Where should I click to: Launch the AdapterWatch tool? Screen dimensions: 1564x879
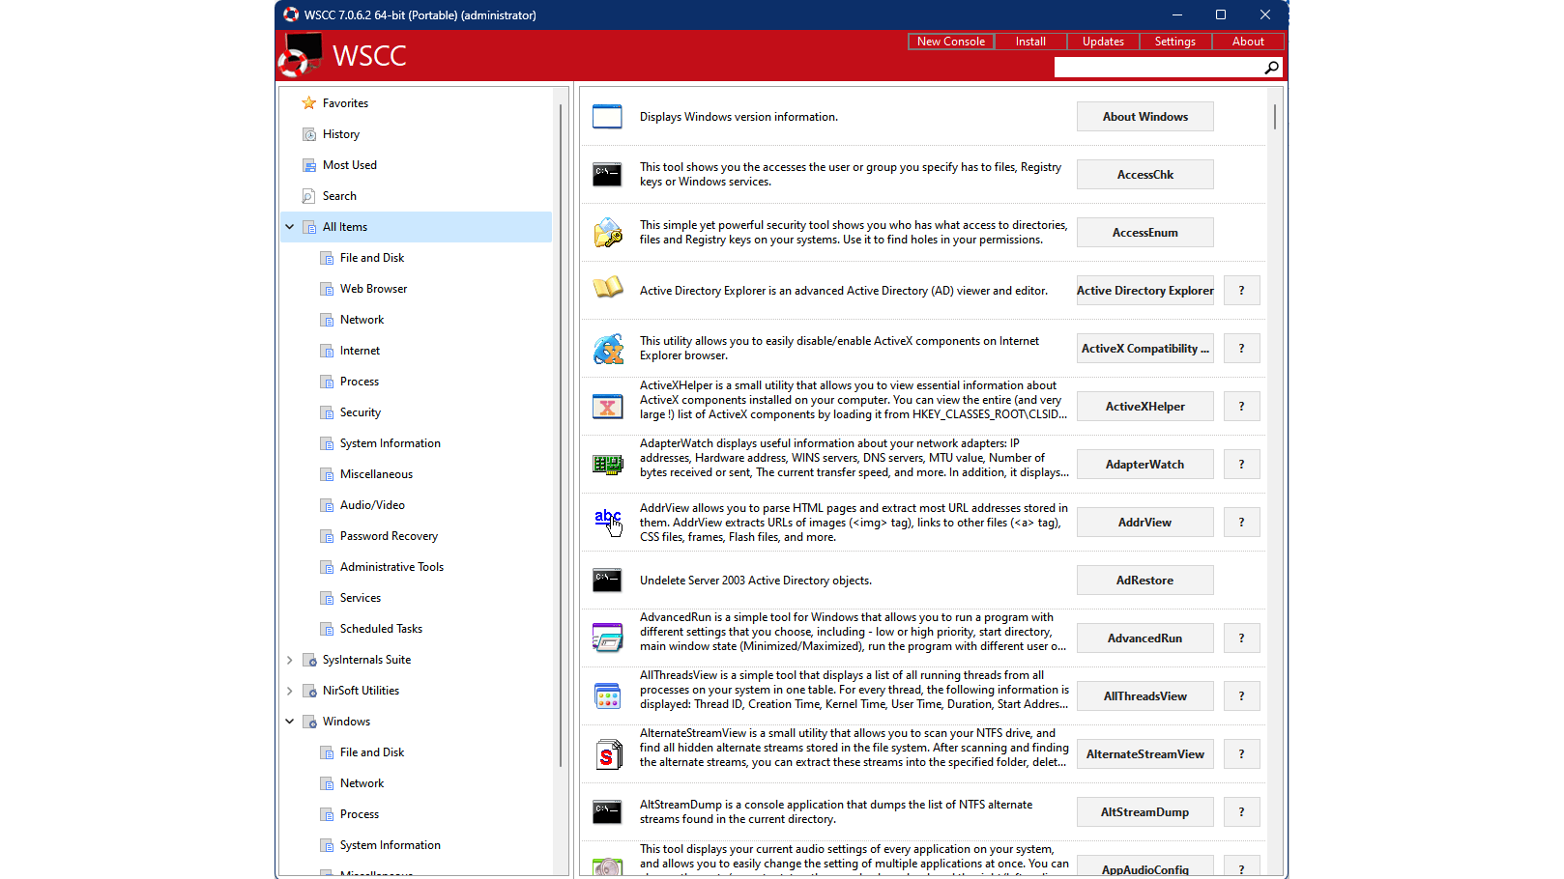(1145, 465)
